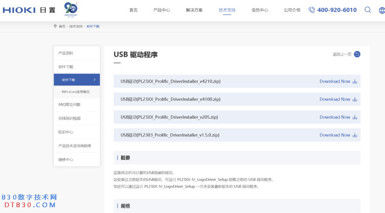
Task: Open 技术支持 in the top navigation
Action: click(x=227, y=10)
